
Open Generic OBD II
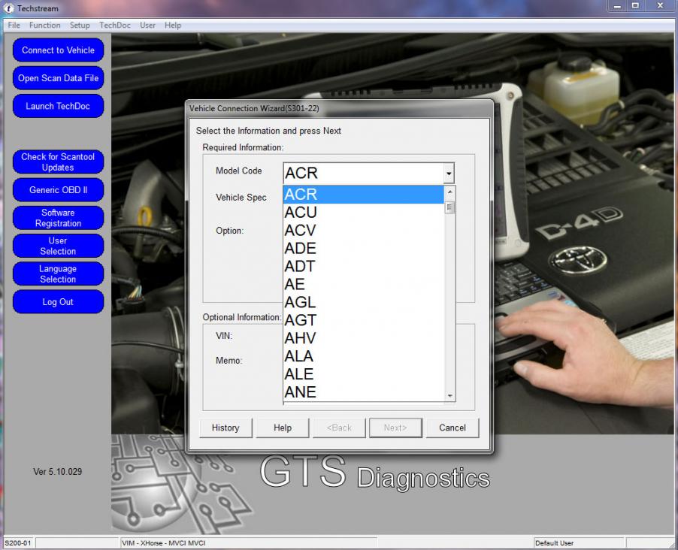[x=59, y=190]
